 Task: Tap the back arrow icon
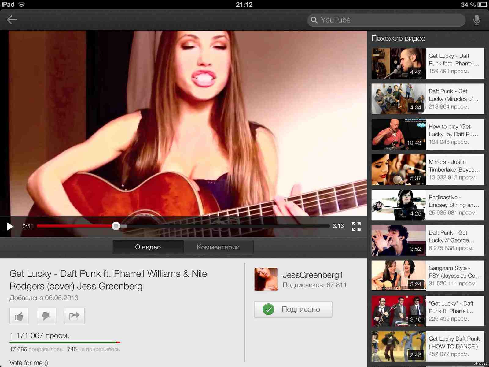tap(12, 20)
